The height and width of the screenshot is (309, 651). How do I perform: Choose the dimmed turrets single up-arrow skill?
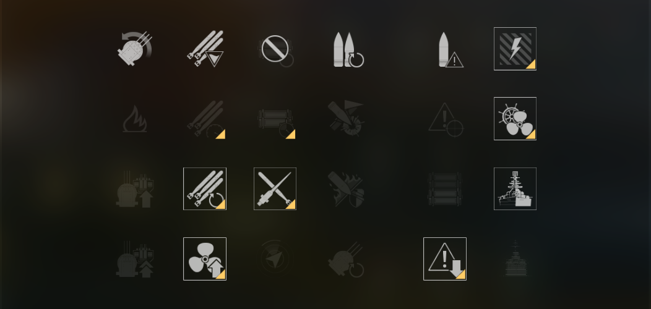[x=134, y=188]
